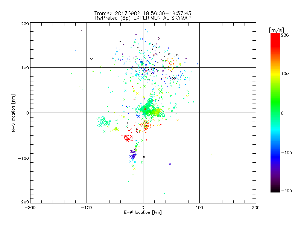Click the y-axis tick label '100'
This screenshot has height=226, width=301.
tap(25, 68)
